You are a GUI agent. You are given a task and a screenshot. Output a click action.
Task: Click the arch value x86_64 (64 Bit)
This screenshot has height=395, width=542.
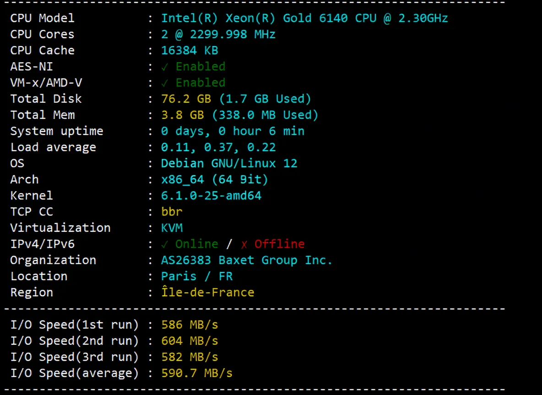point(215,180)
